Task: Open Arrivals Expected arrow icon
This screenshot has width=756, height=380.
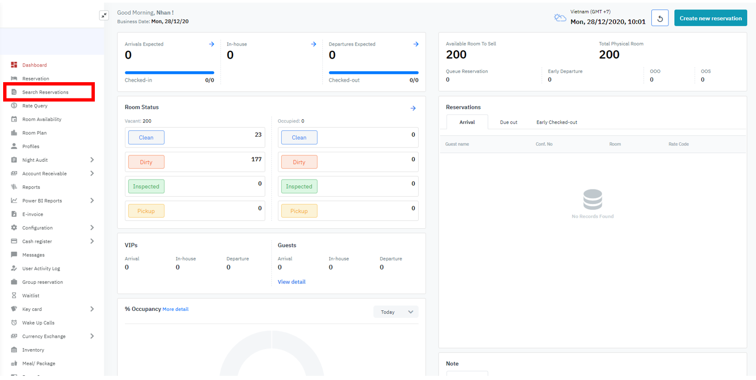Action: pos(212,44)
